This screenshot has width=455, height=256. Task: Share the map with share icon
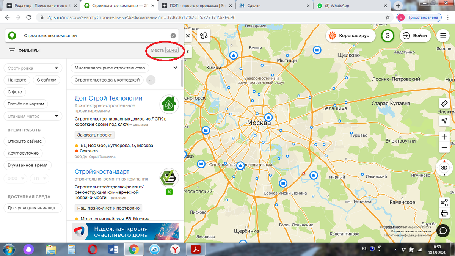click(x=444, y=203)
